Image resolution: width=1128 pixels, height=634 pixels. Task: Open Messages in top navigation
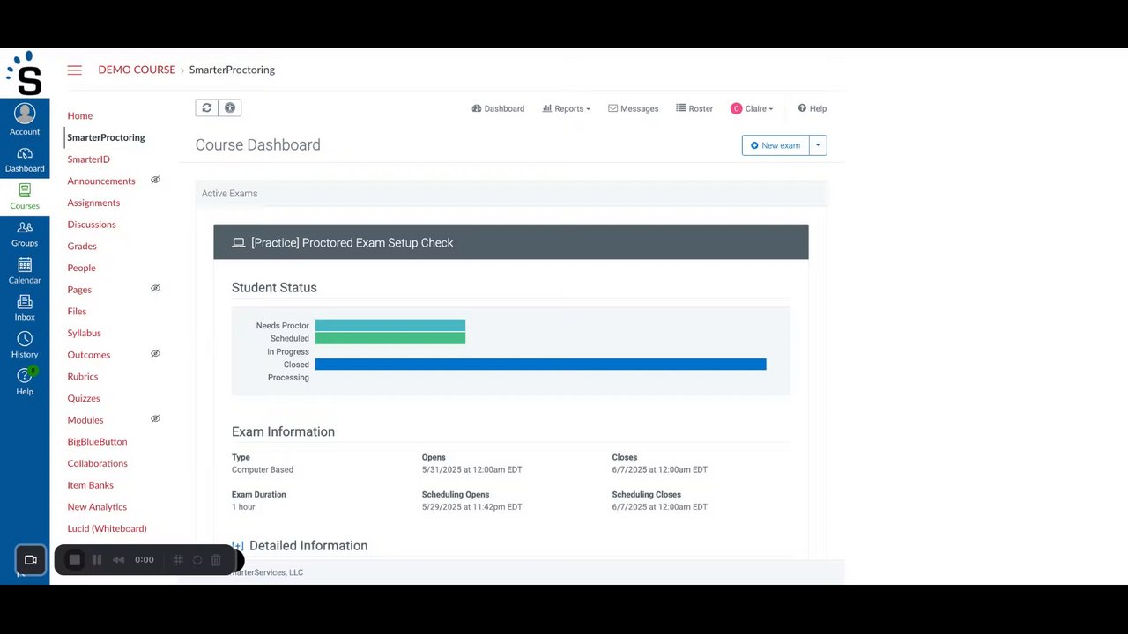[633, 108]
